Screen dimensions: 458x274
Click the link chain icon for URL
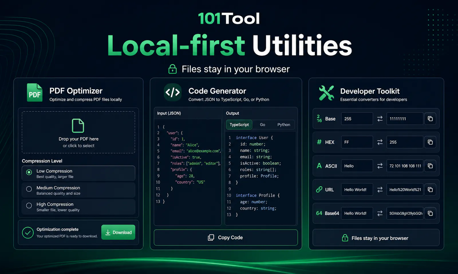[x=319, y=190]
